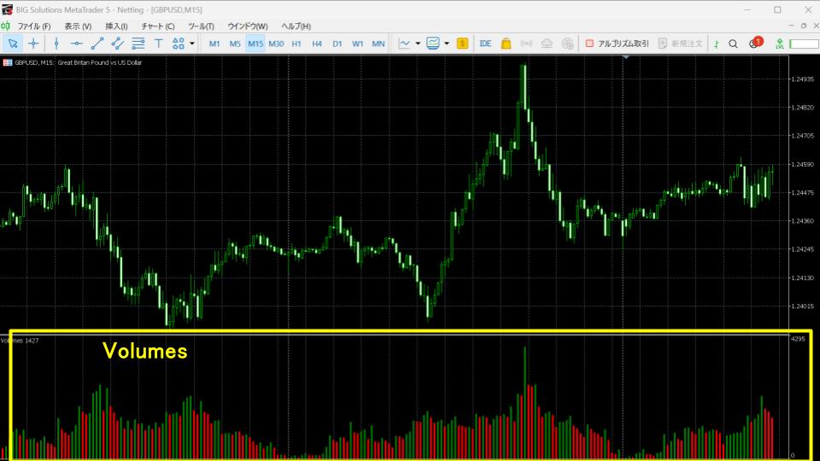The width and height of the screenshot is (820, 461).
Task: Switch to M5 timeframe
Action: 235,44
